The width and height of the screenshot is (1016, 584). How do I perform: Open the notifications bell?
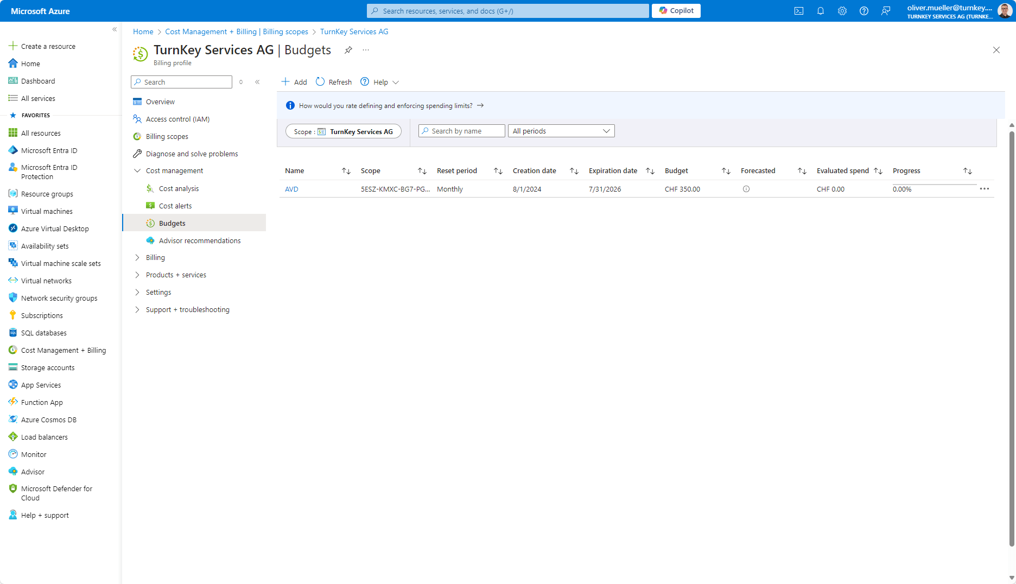coord(821,11)
